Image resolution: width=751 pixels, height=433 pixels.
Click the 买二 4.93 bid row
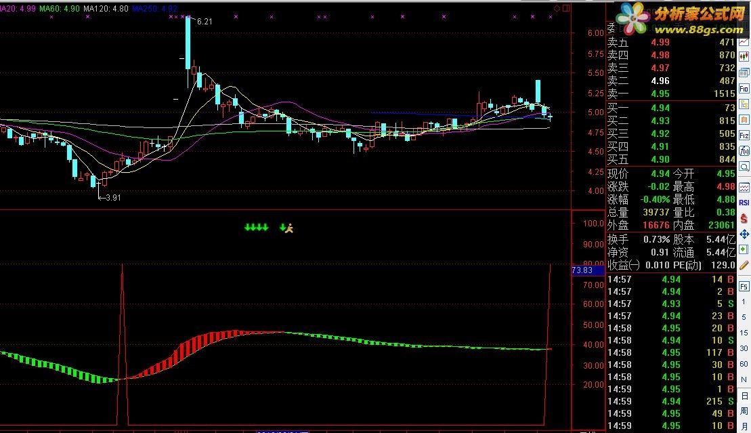(671, 121)
